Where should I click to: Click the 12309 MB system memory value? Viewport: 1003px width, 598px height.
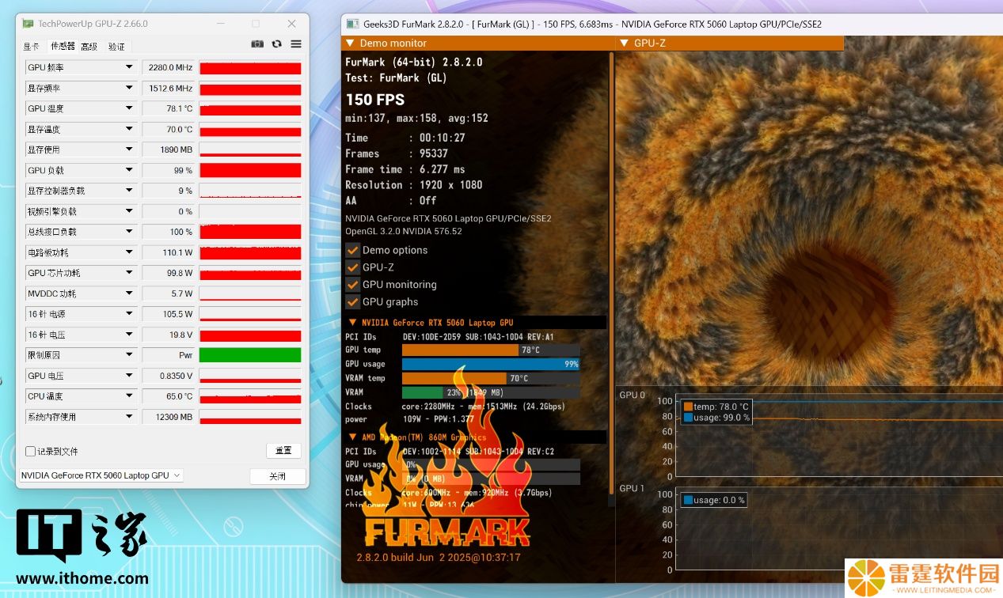coord(169,417)
